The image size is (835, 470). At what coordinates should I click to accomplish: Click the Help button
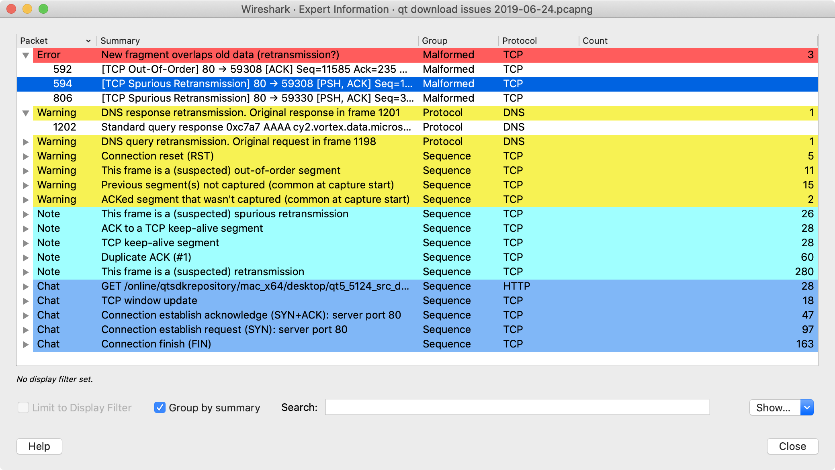(x=39, y=446)
